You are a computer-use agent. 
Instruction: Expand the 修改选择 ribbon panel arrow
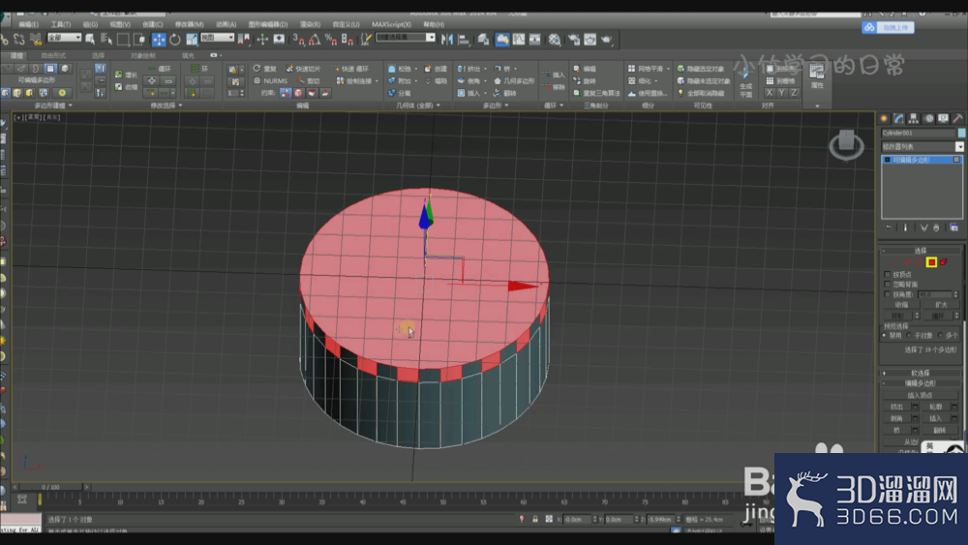(x=180, y=106)
